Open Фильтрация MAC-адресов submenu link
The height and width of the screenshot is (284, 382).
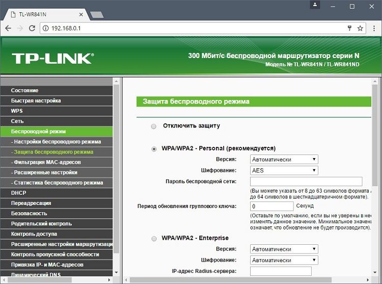(x=47, y=162)
